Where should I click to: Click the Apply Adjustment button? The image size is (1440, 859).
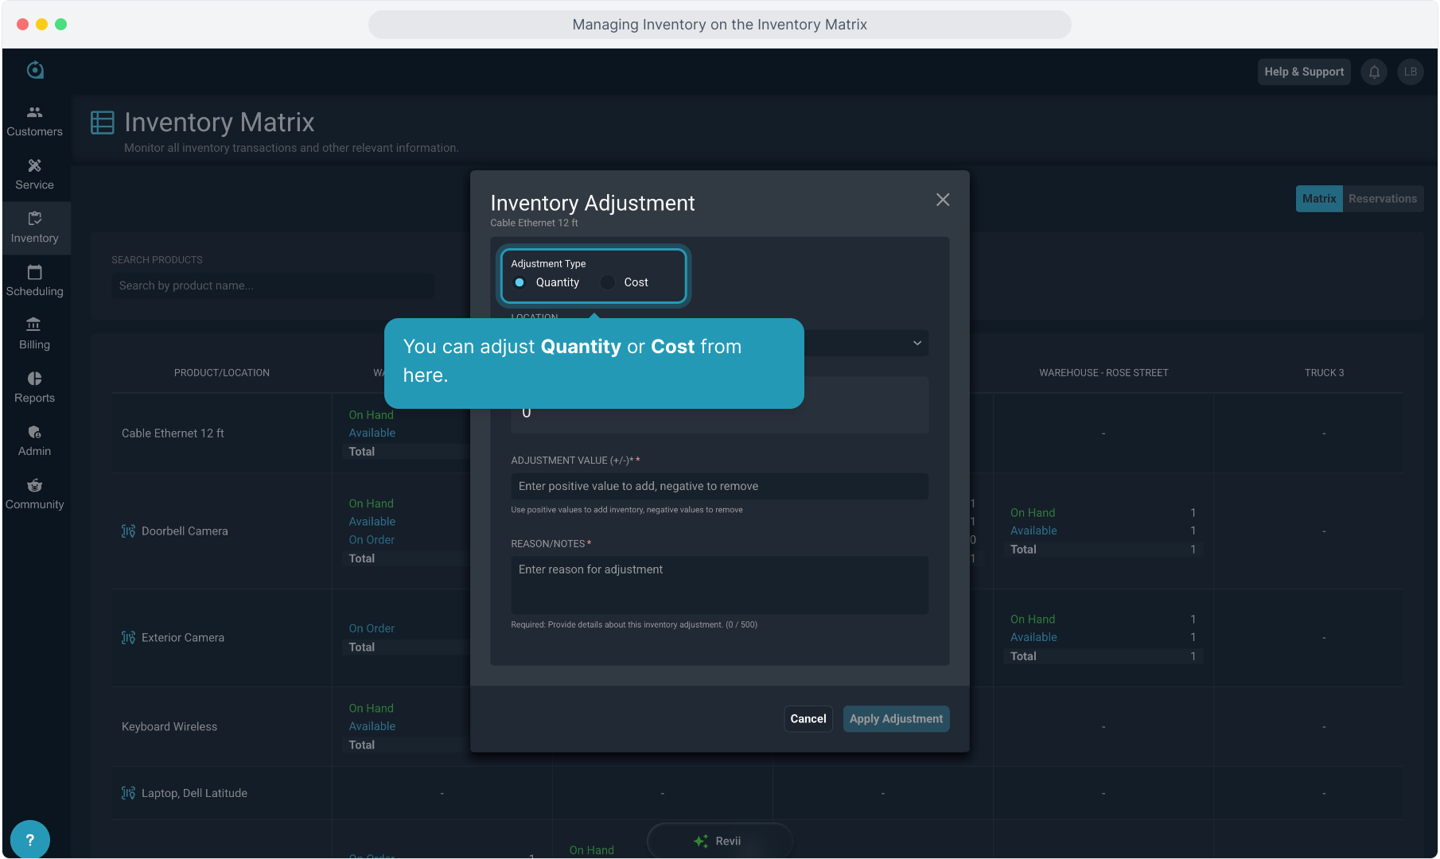(896, 719)
